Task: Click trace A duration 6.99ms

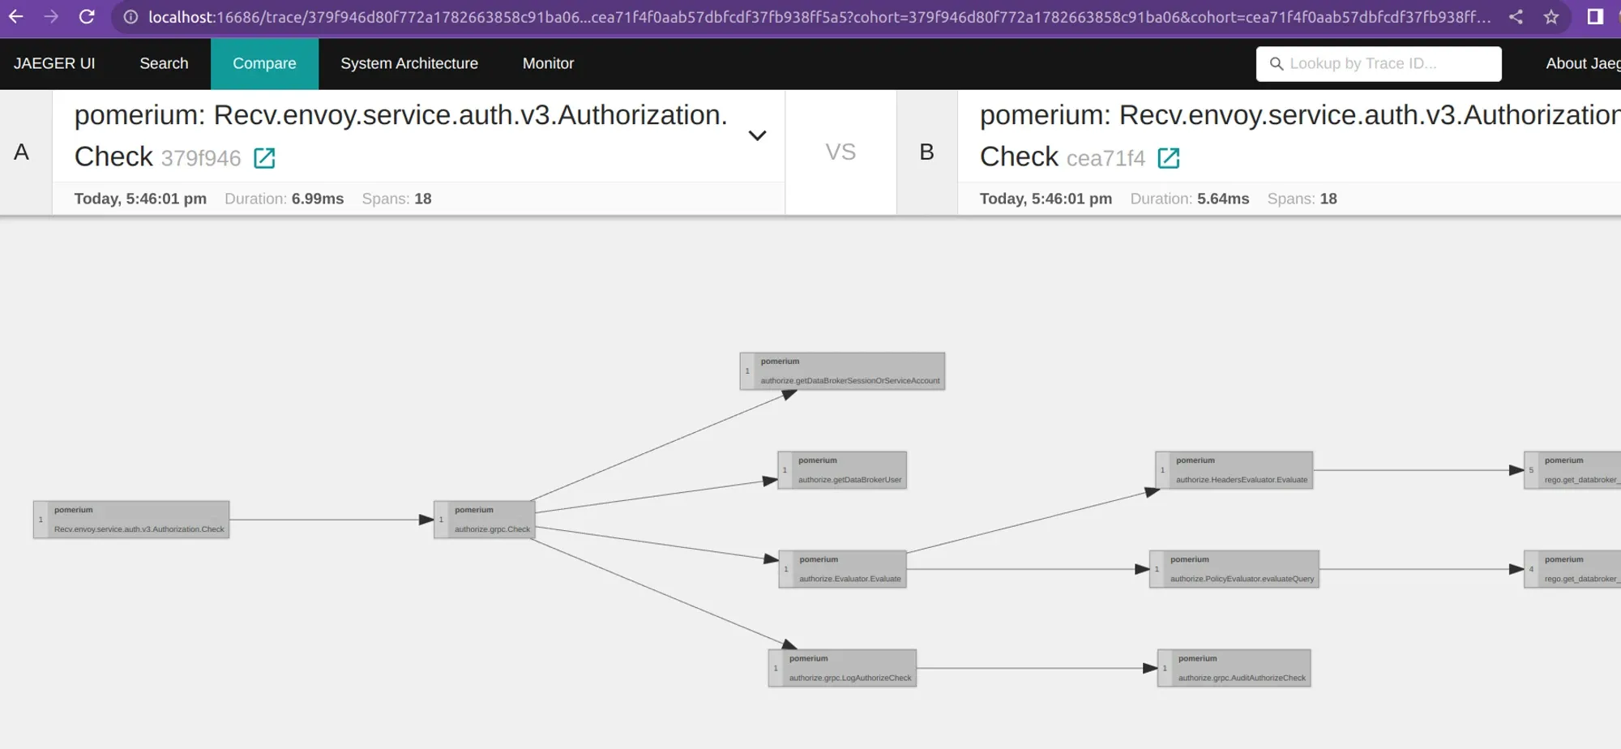Action: tap(284, 199)
